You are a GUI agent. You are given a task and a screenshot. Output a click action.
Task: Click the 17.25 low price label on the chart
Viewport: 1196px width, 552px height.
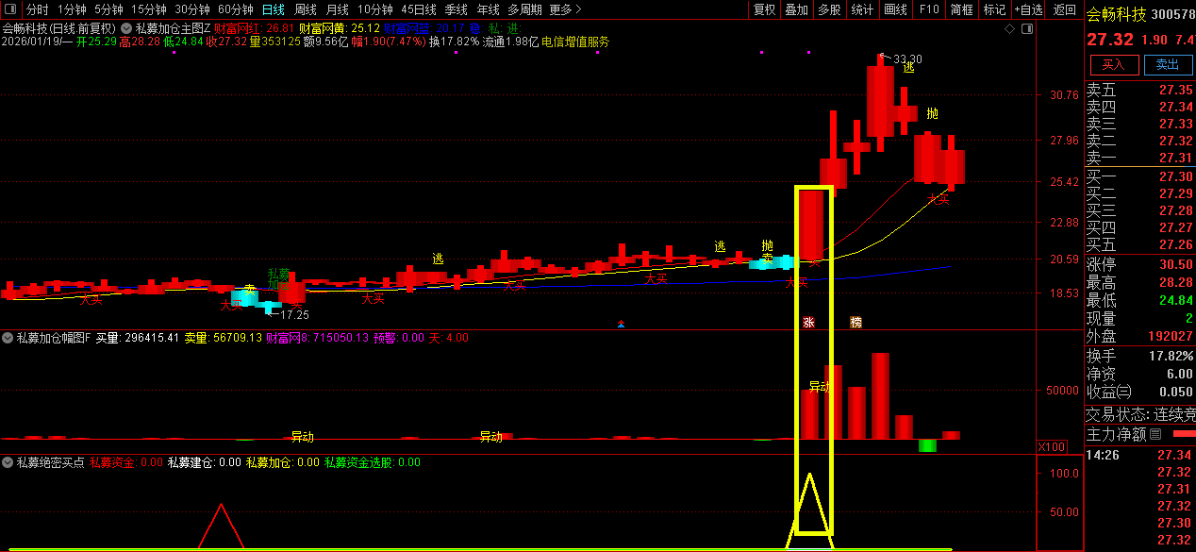293,314
